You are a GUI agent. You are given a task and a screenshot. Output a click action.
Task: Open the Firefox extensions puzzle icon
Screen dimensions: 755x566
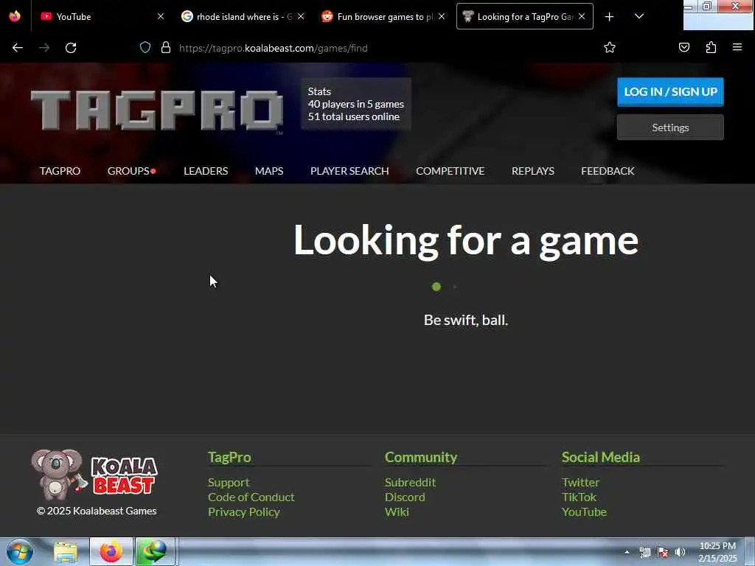tap(711, 47)
